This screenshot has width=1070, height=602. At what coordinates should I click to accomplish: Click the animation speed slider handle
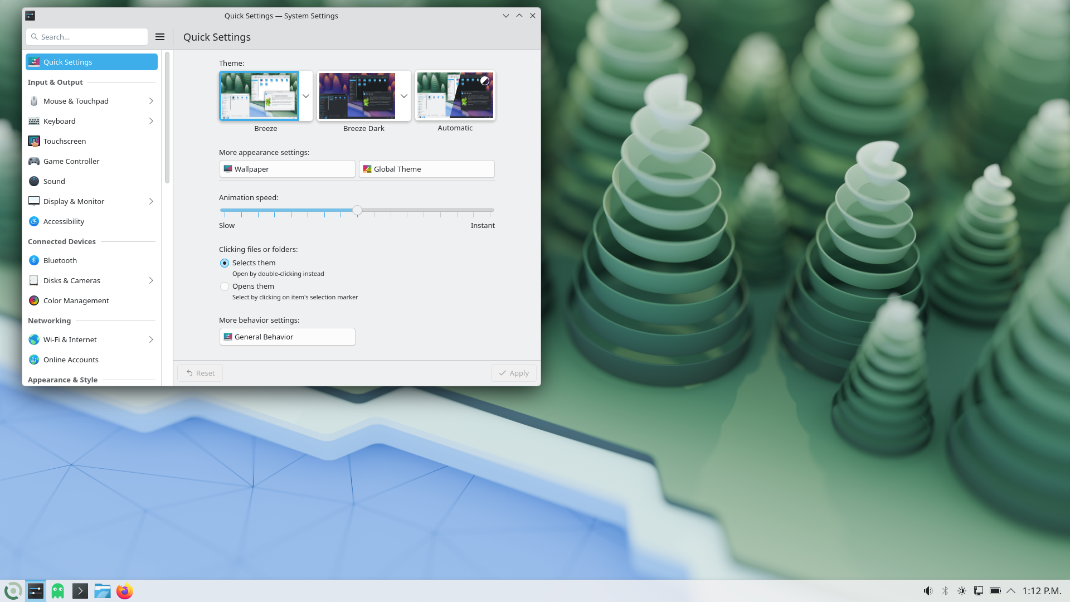tap(357, 210)
